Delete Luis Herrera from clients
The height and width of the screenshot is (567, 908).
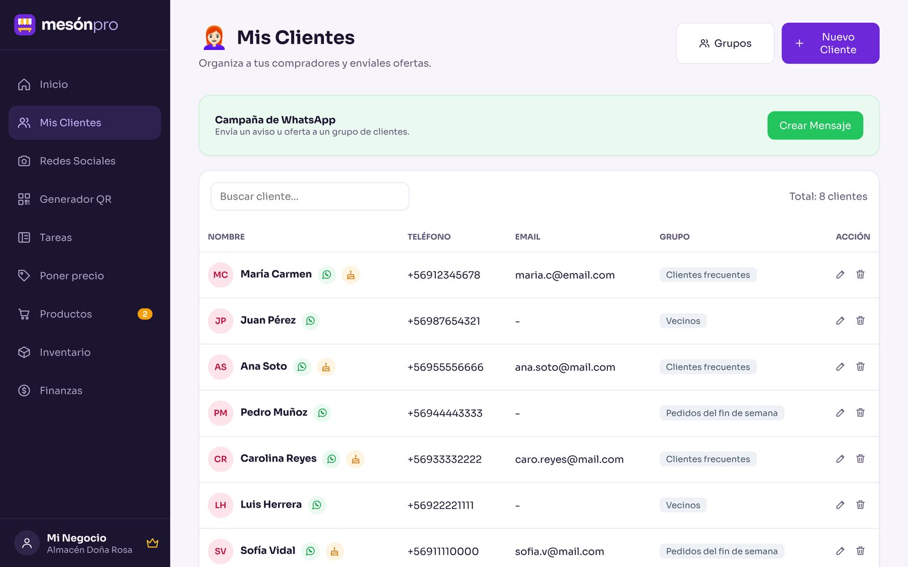tap(860, 505)
